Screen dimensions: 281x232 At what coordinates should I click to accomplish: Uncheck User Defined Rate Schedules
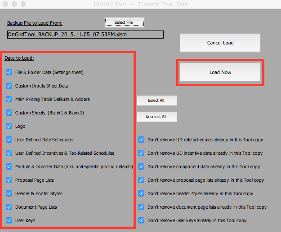click(9, 140)
